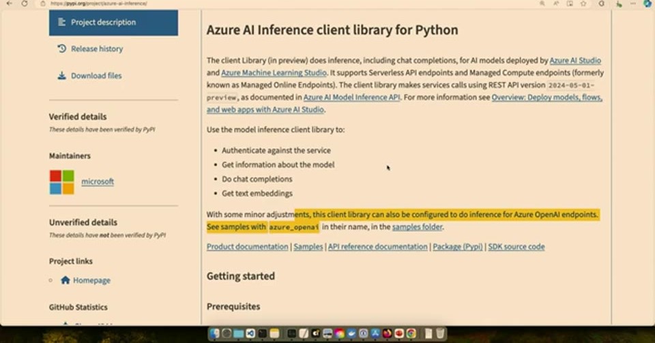This screenshot has height=343, width=655.
Task: Open the Overview: Deploy models, flows link
Action: pyautogui.click(x=547, y=98)
